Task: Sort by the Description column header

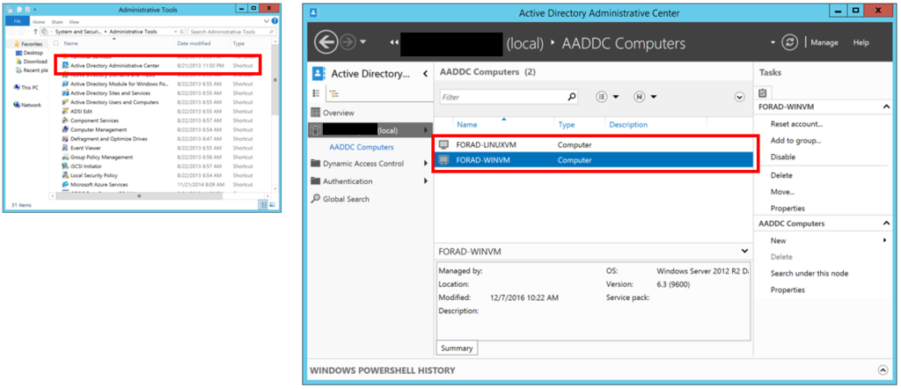Action: click(x=628, y=125)
